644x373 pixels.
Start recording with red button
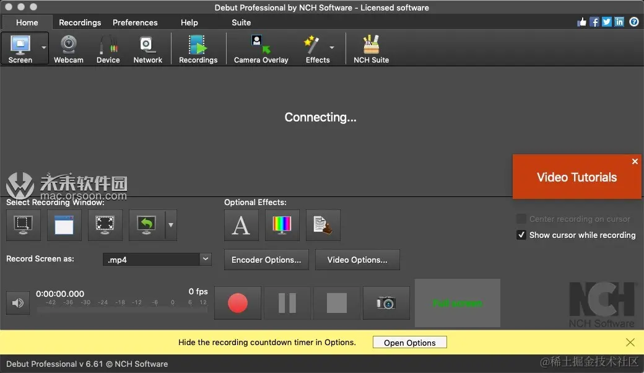tap(238, 303)
